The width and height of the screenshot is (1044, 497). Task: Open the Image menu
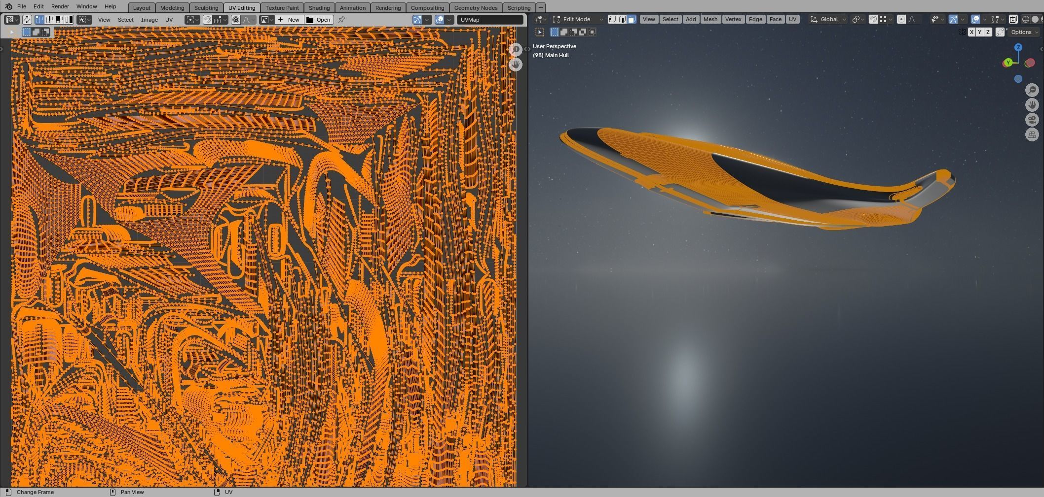(149, 20)
